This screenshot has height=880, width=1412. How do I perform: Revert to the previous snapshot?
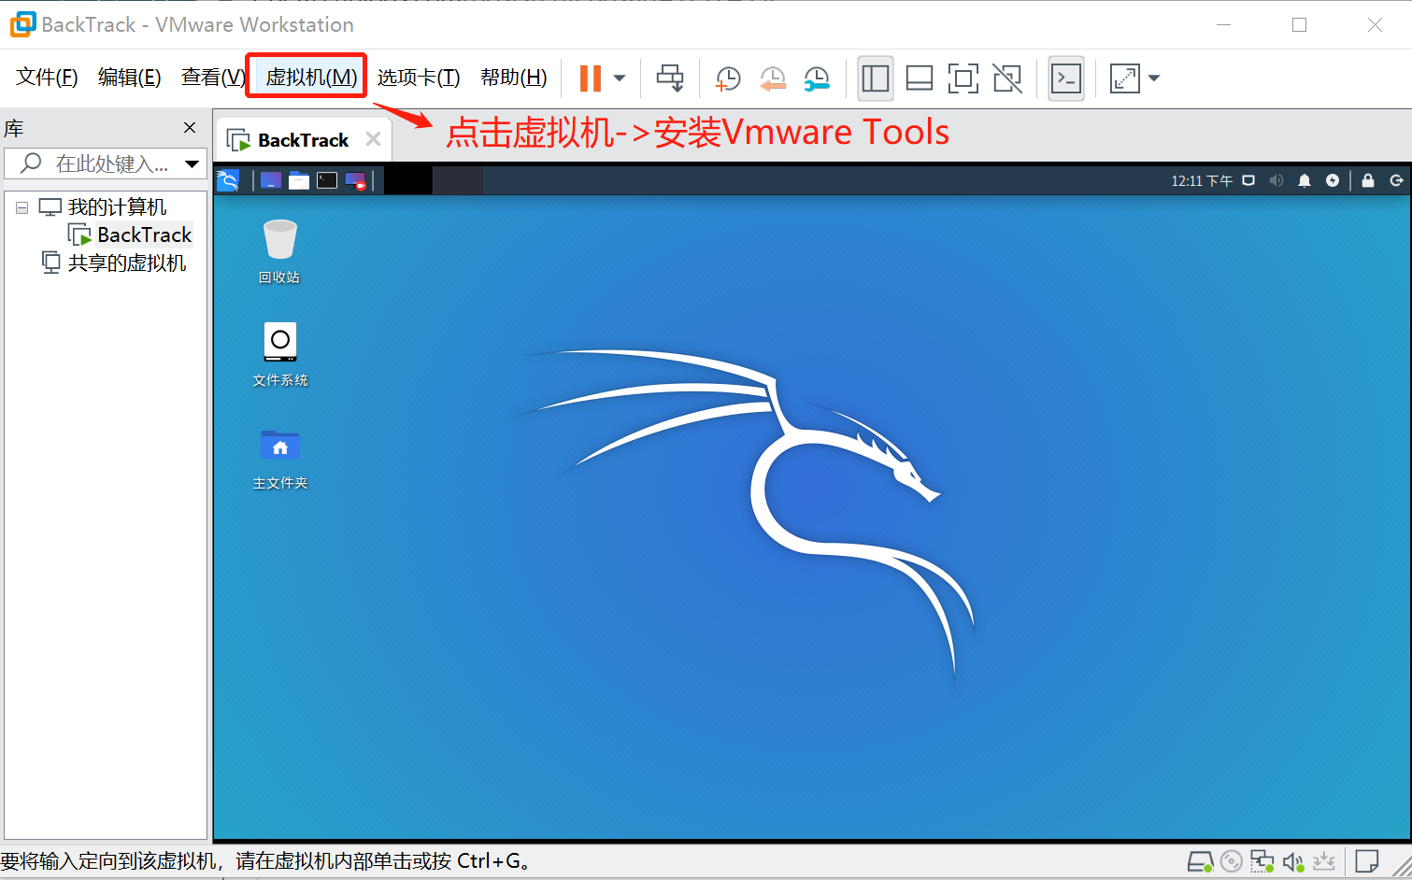coord(772,78)
